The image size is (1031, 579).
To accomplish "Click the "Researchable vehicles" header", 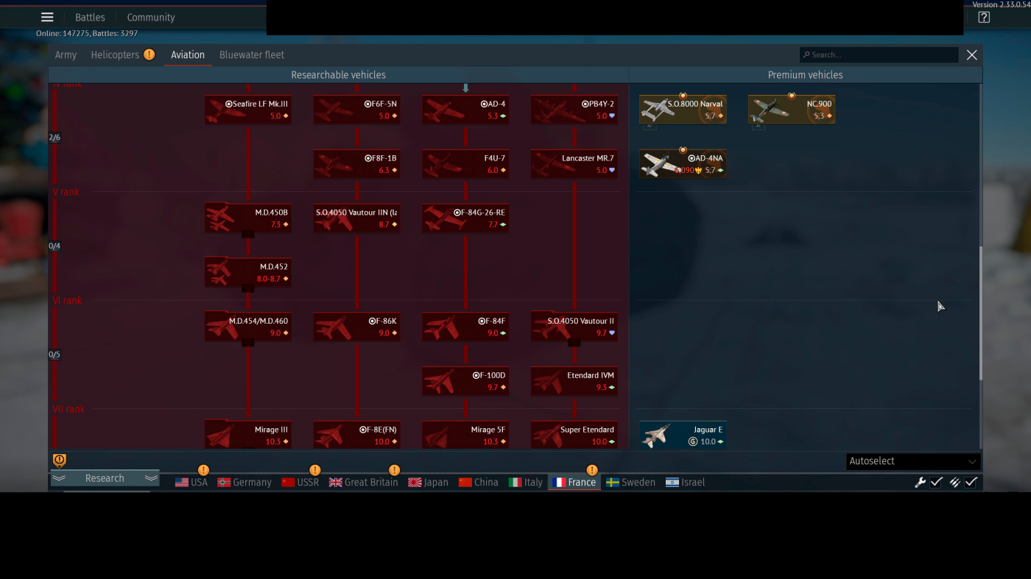I will (x=338, y=75).
